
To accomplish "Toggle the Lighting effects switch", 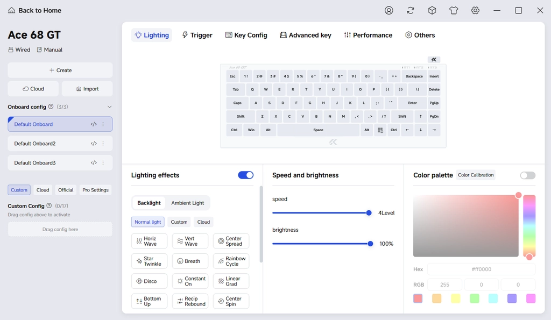I will click(245, 175).
